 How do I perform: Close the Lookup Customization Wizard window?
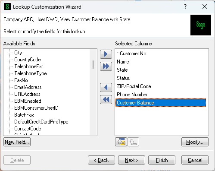coord(205,6)
